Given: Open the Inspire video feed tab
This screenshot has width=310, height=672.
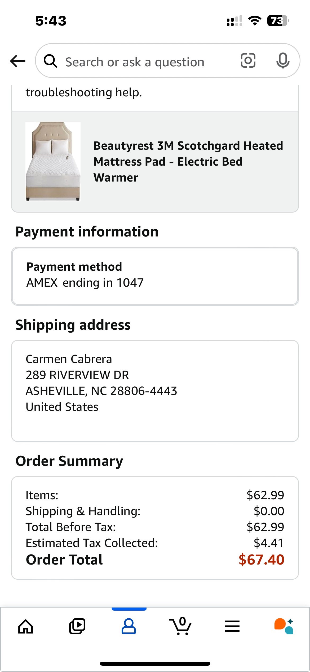Looking at the screenshot, I should pos(77,626).
